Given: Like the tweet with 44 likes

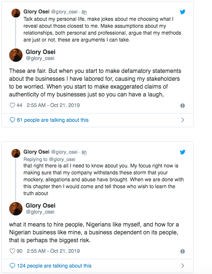Looking at the screenshot, I should click(12, 105).
